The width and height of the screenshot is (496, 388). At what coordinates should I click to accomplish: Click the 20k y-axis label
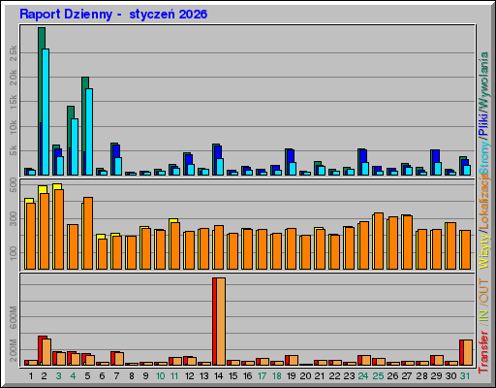(x=14, y=78)
